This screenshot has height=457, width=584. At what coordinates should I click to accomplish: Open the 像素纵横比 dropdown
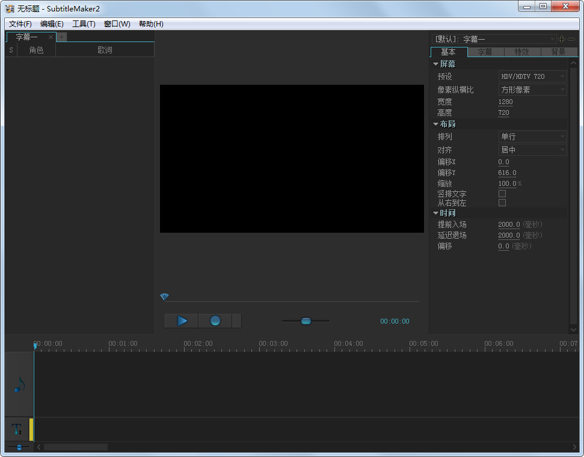click(x=532, y=90)
